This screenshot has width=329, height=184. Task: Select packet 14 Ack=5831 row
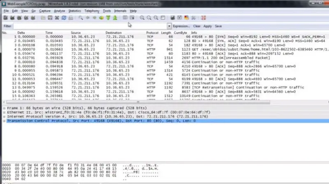click(165, 92)
